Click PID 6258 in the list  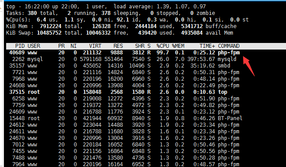pos(18,99)
